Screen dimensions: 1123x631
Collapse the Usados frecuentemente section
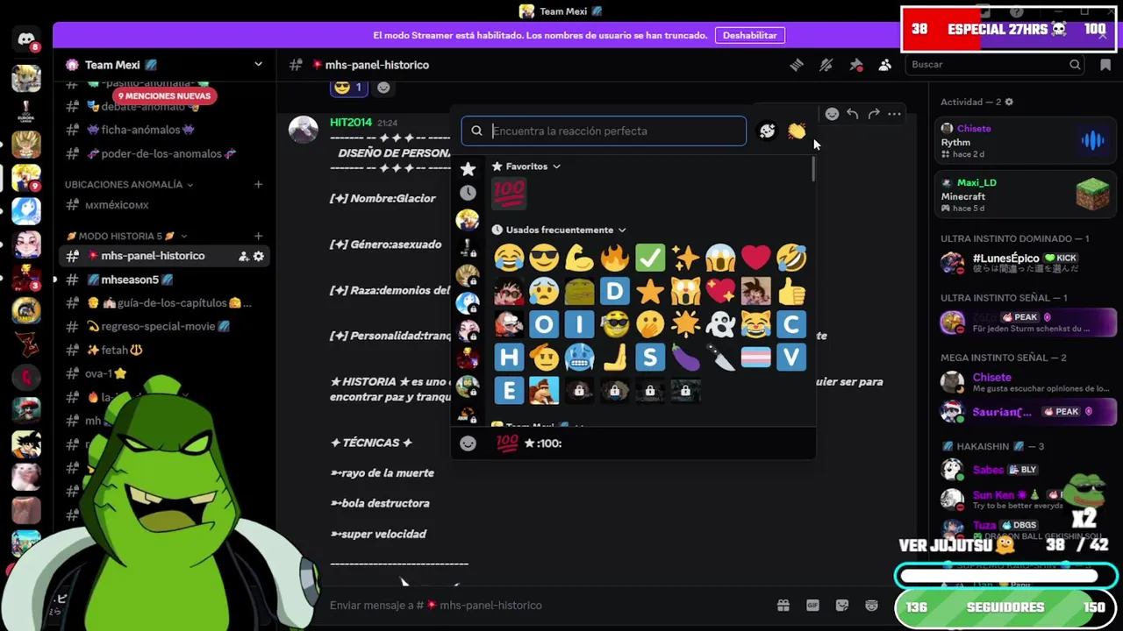click(x=559, y=230)
